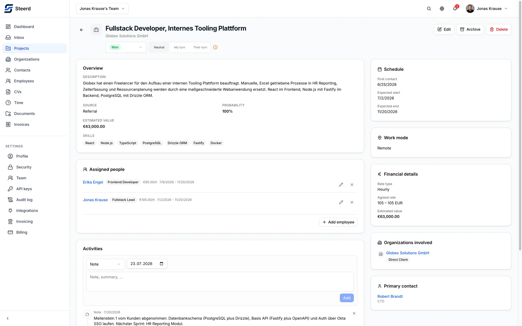Screen dimensions: 522x326
Task: Click the activity date field 23.07.2026
Action: pyautogui.click(x=147, y=264)
